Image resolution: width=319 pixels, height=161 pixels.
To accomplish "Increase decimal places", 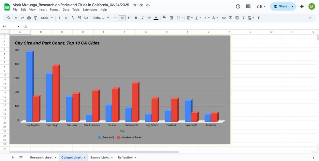I will (80, 18).
